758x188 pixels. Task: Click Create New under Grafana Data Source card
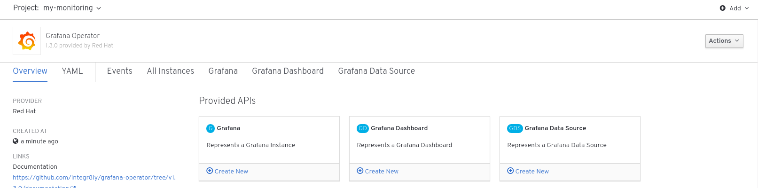click(528, 171)
